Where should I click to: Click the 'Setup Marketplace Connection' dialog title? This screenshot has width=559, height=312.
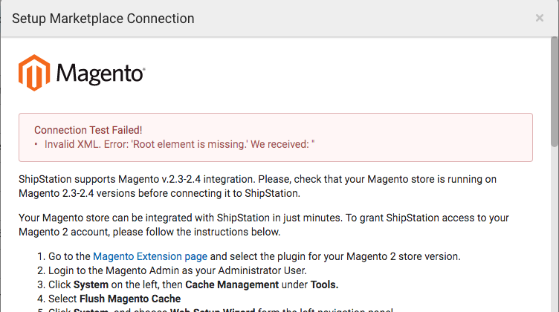(x=103, y=19)
